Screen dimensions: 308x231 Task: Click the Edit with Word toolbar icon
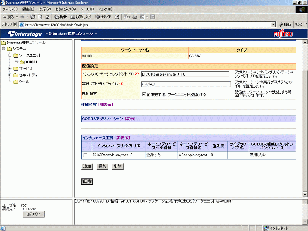coord(142,17)
